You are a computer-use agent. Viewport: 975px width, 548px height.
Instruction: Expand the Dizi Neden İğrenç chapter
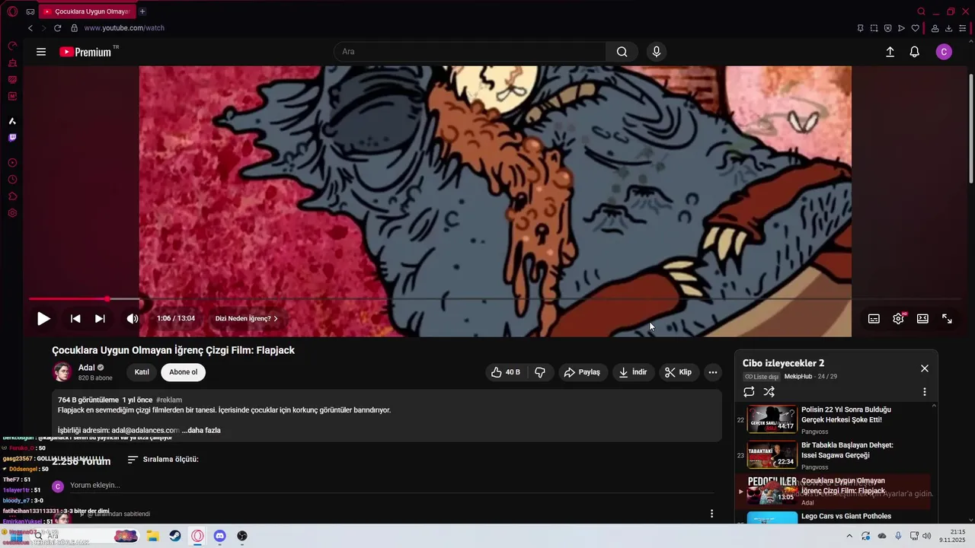click(246, 319)
